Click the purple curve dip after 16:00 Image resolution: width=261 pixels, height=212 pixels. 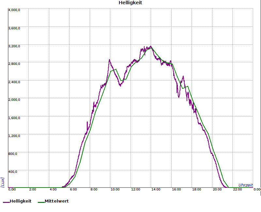coord(179,97)
